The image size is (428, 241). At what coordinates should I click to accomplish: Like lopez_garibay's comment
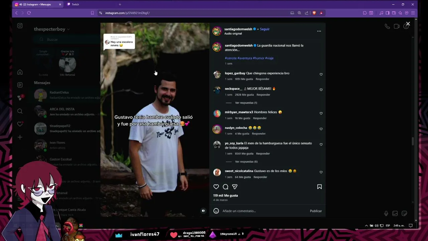(x=321, y=74)
